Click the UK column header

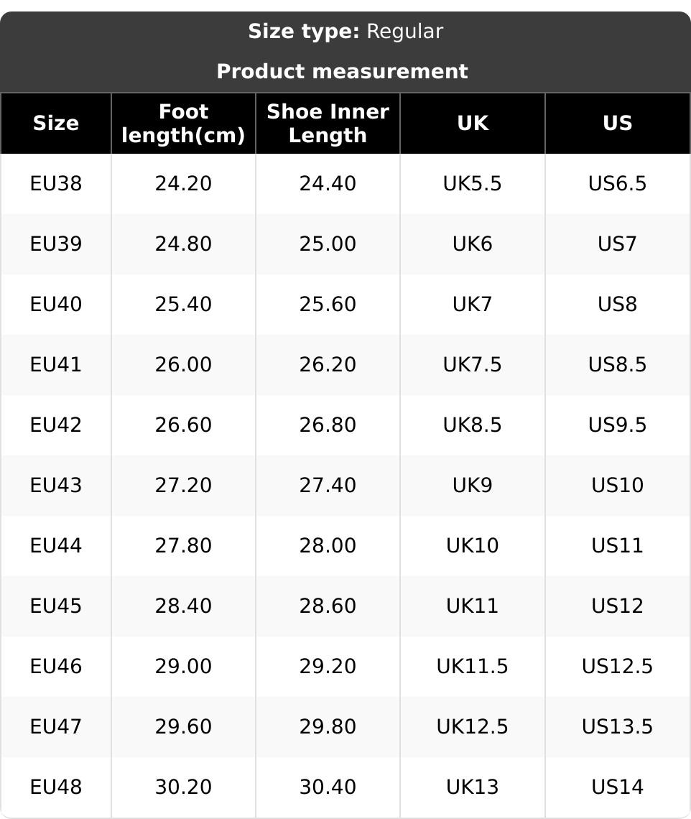473,124
